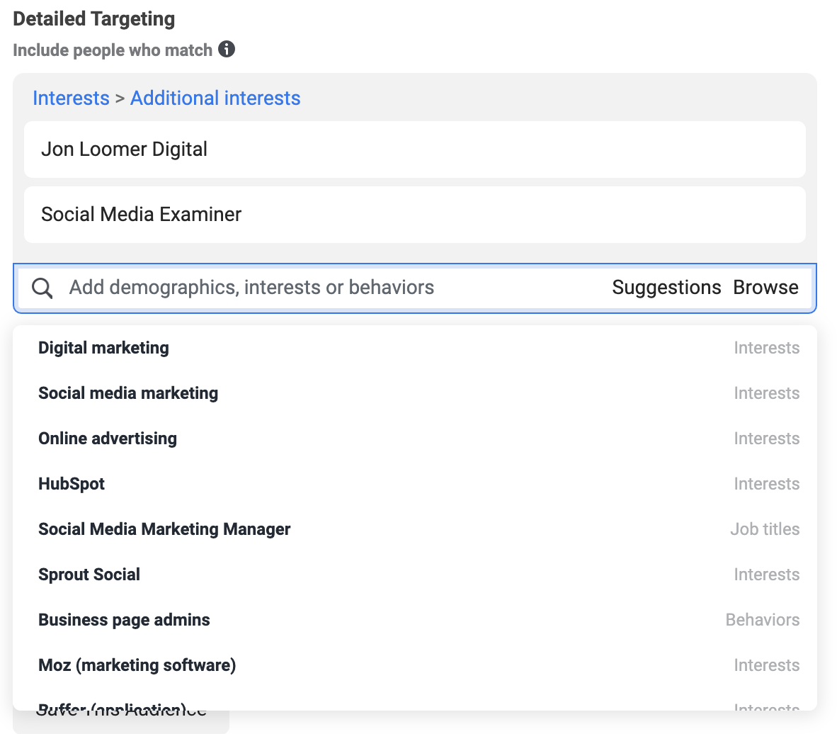This screenshot has width=837, height=734.
Task: Choose Moz (marketing software) suggestion
Action: (415, 665)
